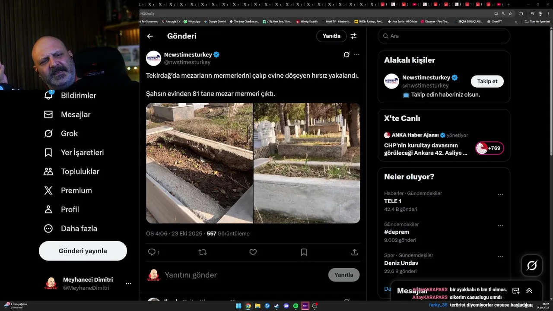Image resolution: width=553 pixels, height=311 pixels.
Task: Open Spotify from the taskbar
Action: [296, 306]
